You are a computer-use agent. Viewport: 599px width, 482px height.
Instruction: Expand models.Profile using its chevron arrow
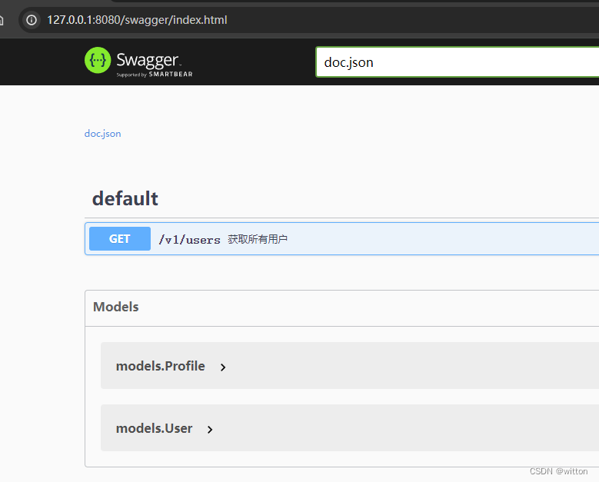pos(223,367)
